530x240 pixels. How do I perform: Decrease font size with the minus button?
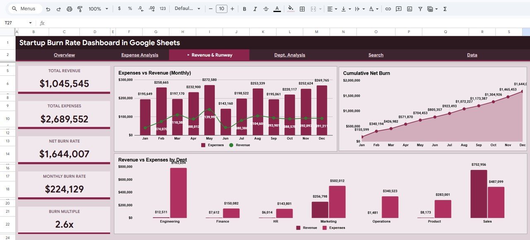click(210, 8)
